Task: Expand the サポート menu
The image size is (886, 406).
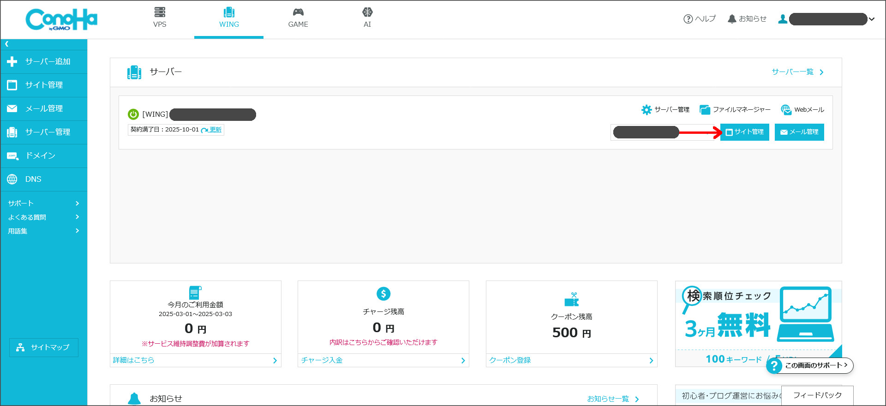Action: tap(43, 203)
